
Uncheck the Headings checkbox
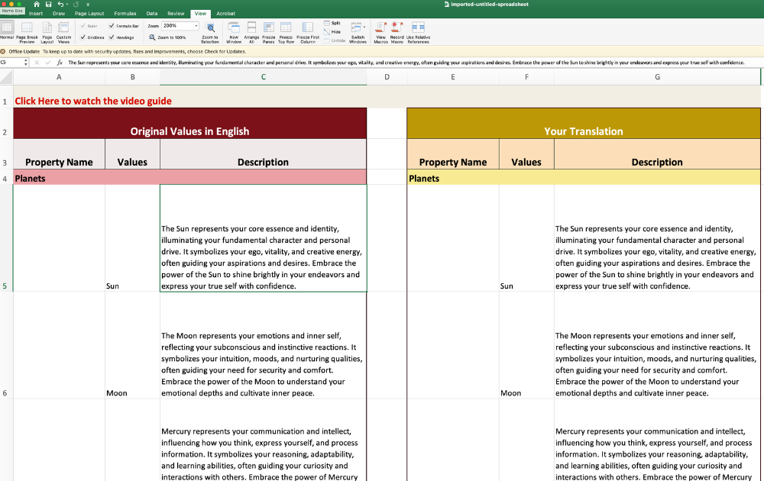pyautogui.click(x=112, y=37)
